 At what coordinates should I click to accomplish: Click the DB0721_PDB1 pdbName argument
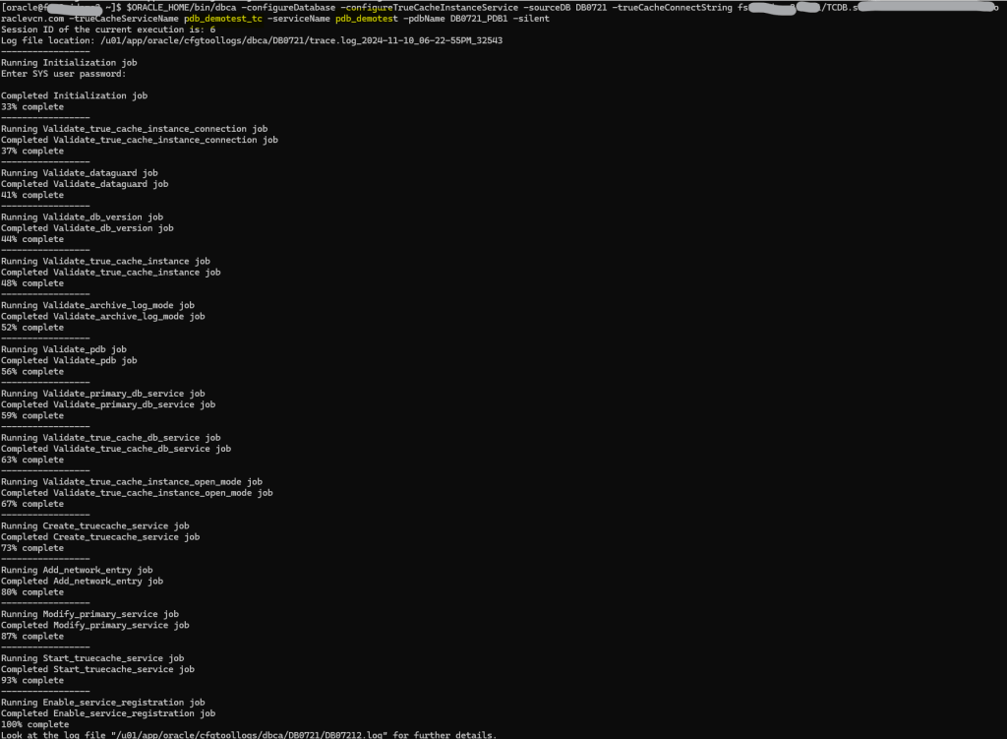pos(481,19)
